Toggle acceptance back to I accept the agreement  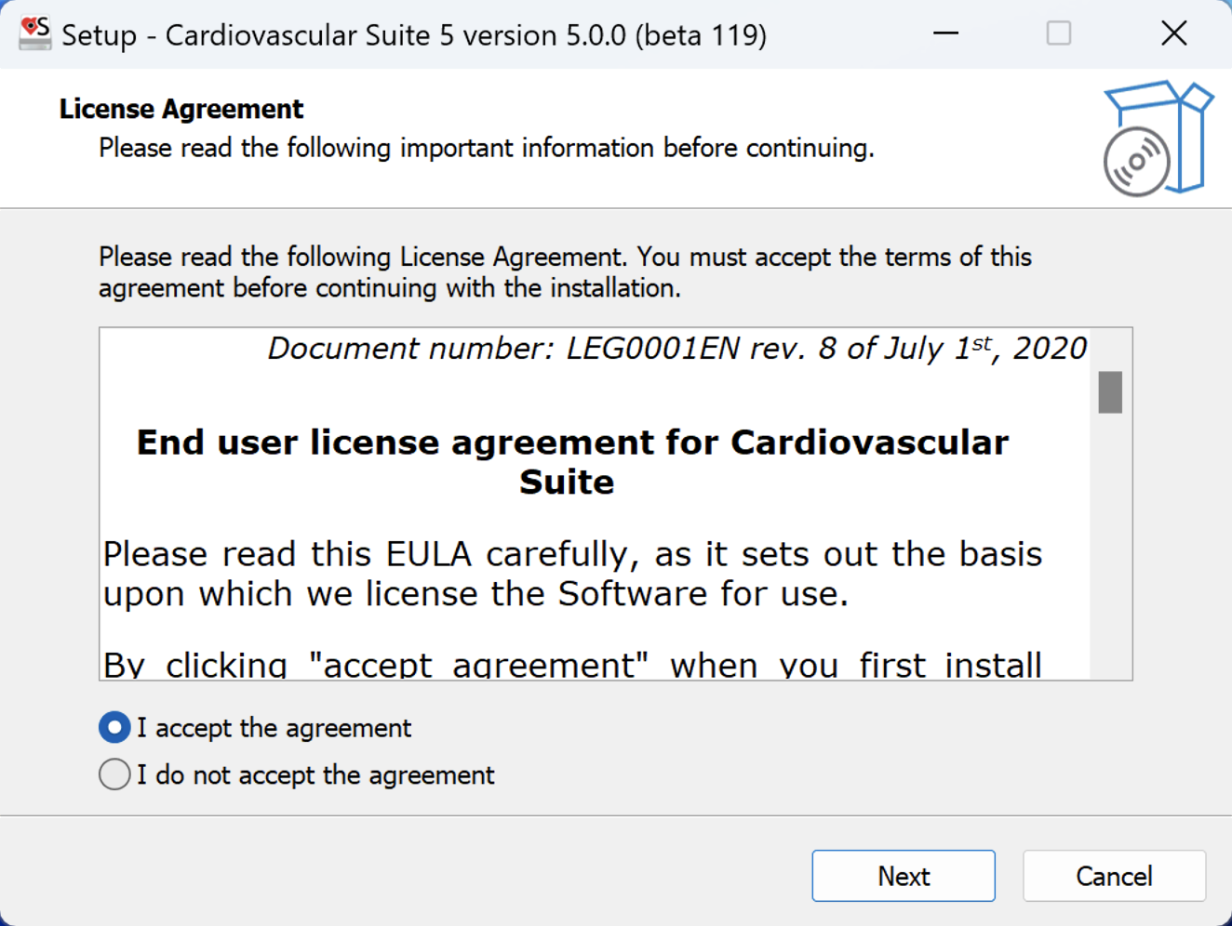114,727
